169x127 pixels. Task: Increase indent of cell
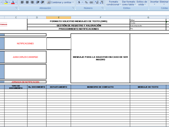[x=43, y=2]
